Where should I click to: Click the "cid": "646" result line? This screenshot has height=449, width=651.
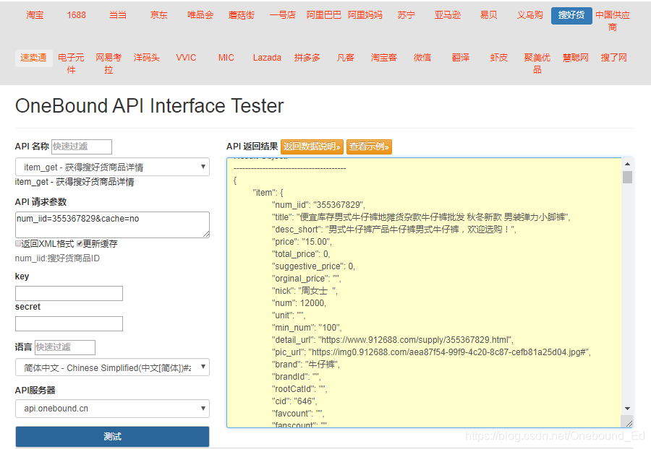pos(294,401)
